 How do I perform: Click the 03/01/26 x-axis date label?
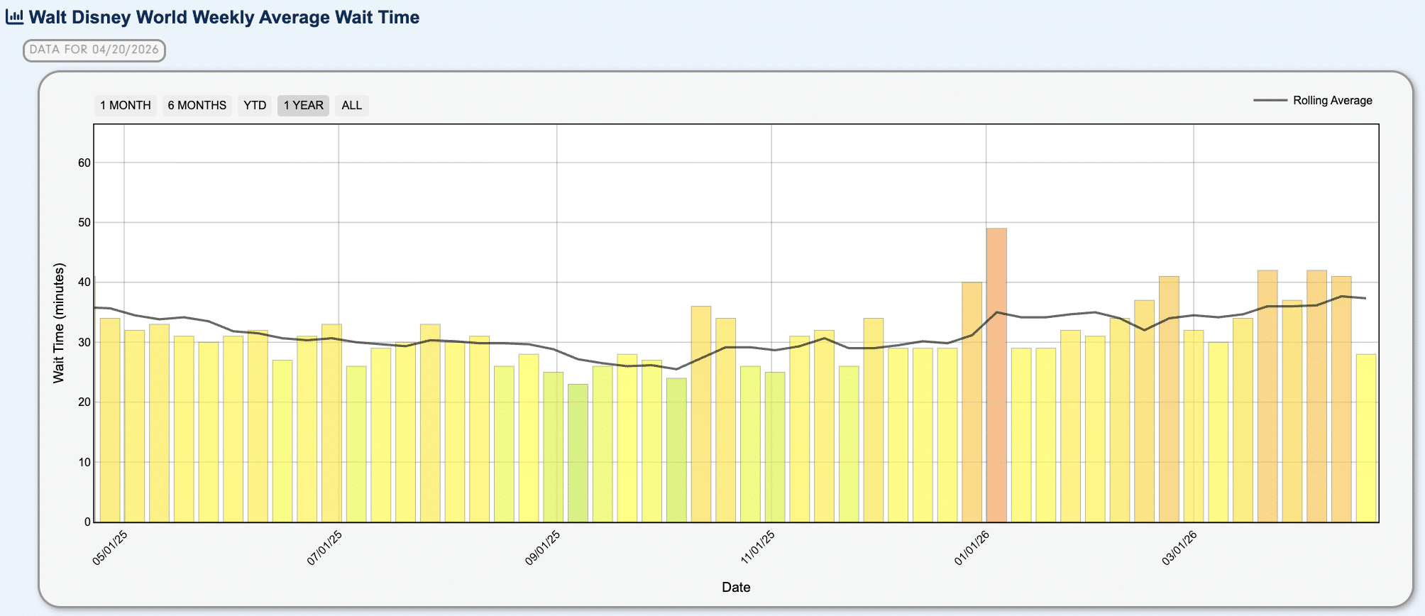pos(1179,548)
